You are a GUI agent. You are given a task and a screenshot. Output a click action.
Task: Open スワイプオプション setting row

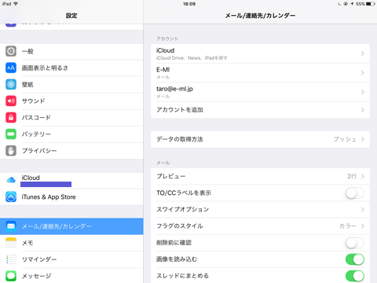pyautogui.click(x=260, y=210)
